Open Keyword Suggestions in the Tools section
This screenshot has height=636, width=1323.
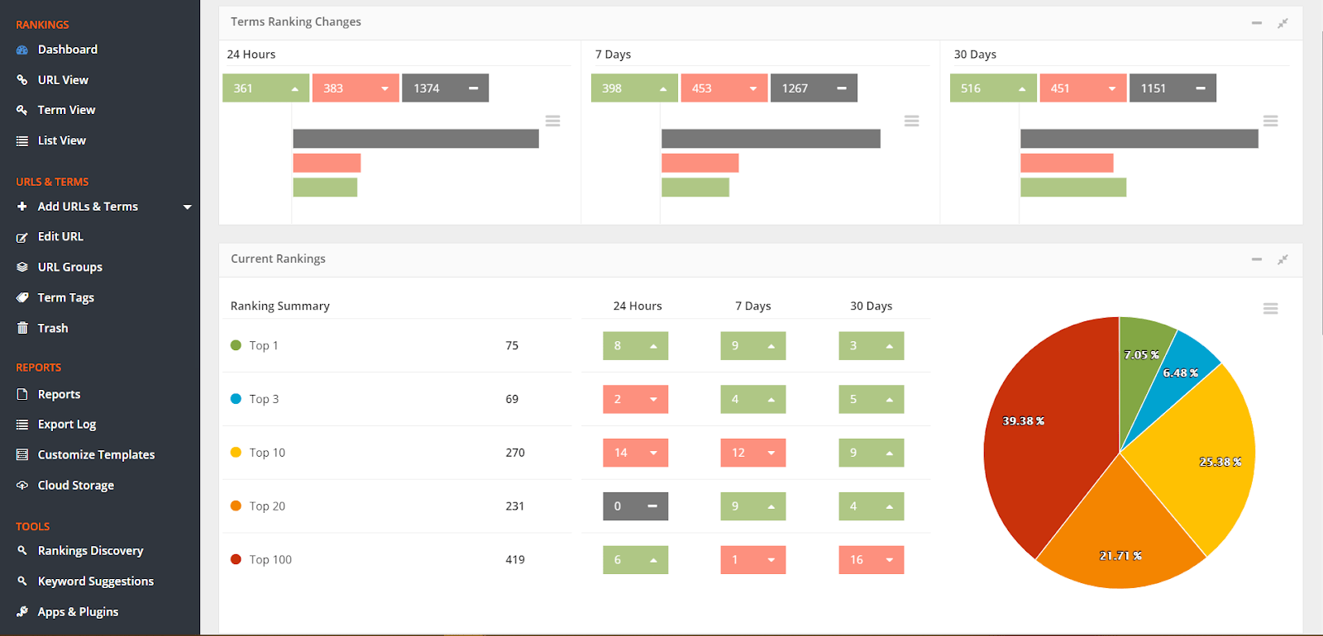[x=95, y=581]
